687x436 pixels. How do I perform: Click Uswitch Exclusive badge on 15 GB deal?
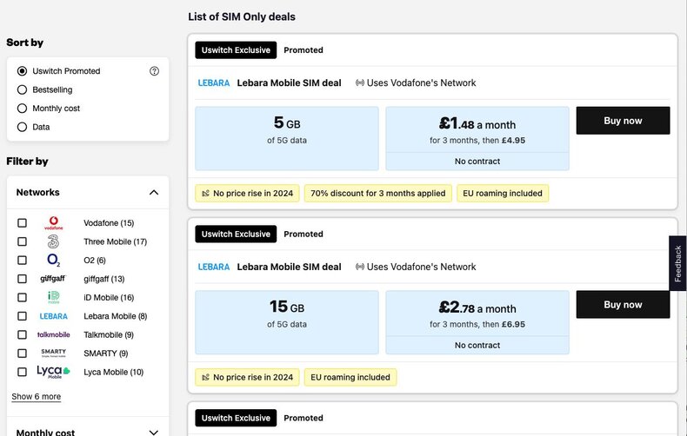tap(236, 234)
